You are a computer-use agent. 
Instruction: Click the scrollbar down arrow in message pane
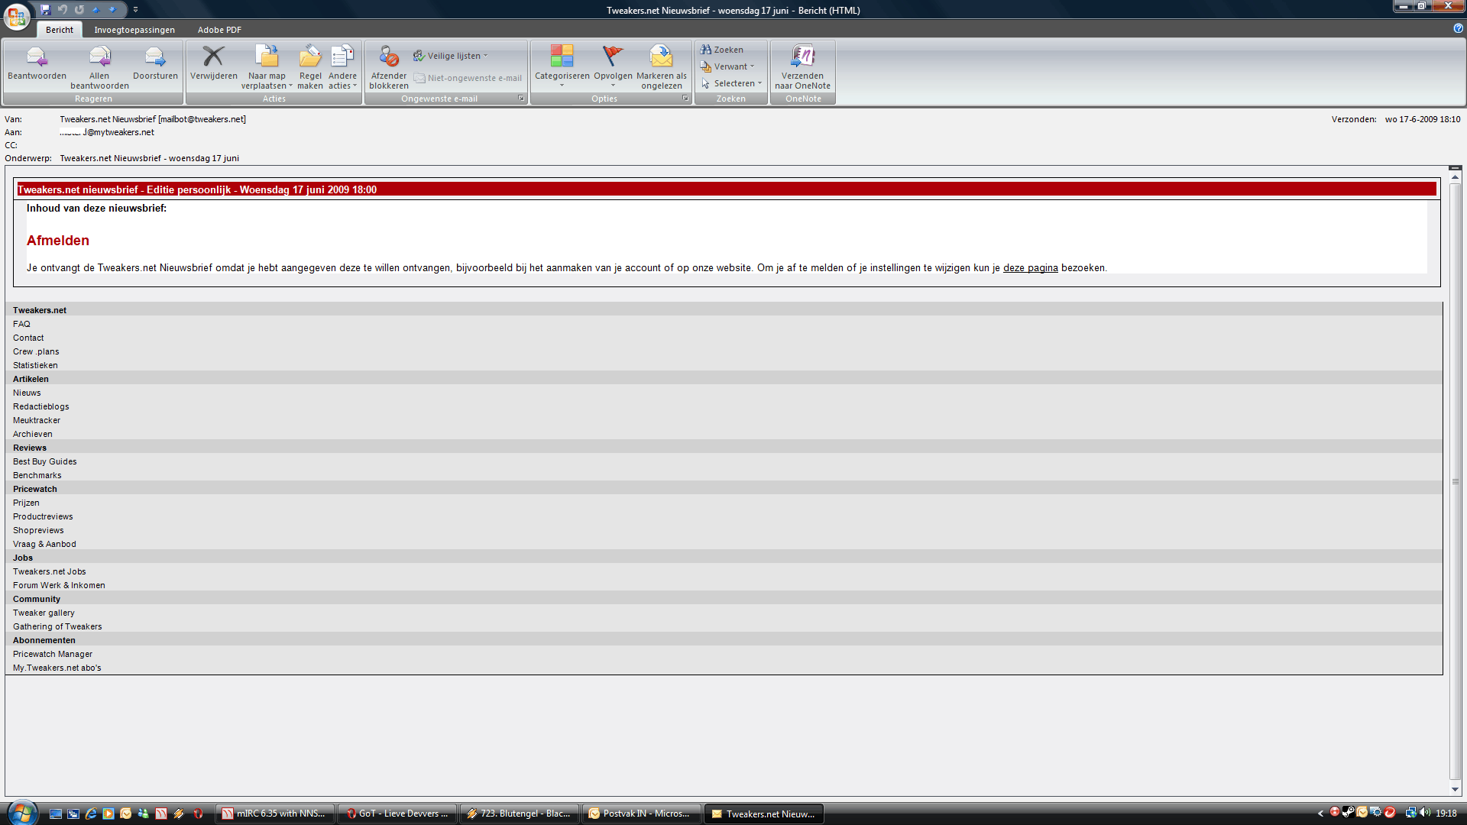[x=1455, y=789]
